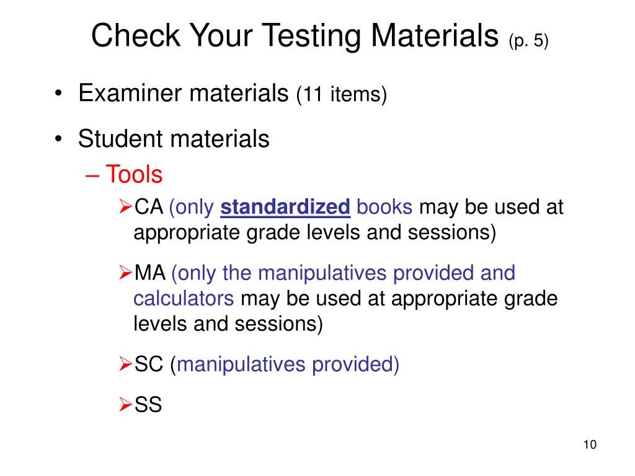
Task: Open the underlined 'standardized' link
Action: [285, 207]
